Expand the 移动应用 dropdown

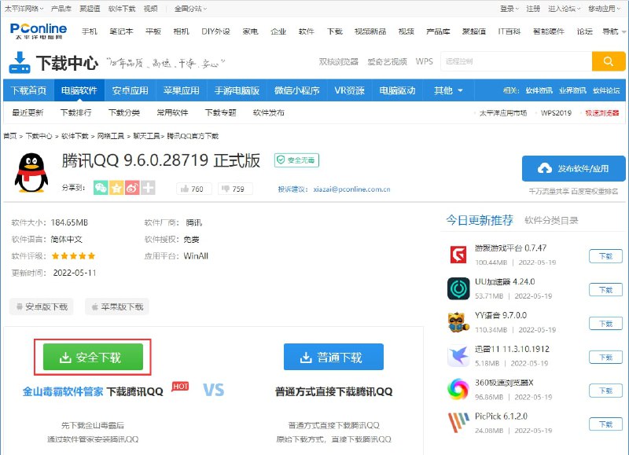[x=604, y=9]
